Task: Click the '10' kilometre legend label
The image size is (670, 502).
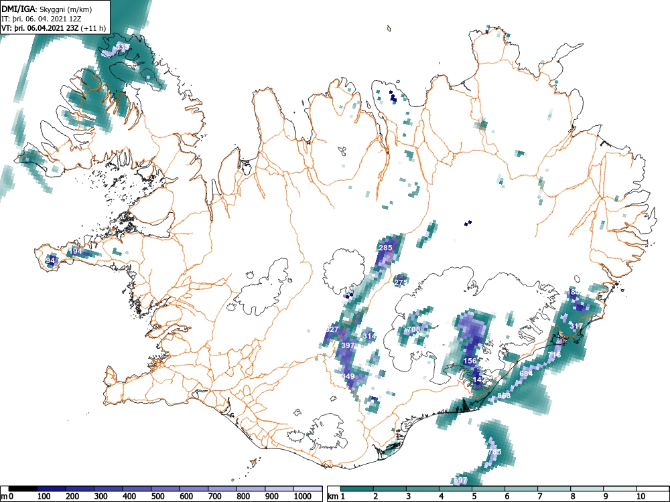Action: pyautogui.click(x=640, y=497)
